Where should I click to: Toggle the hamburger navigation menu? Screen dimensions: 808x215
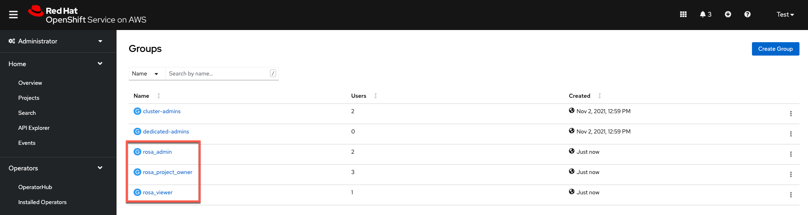(x=13, y=15)
